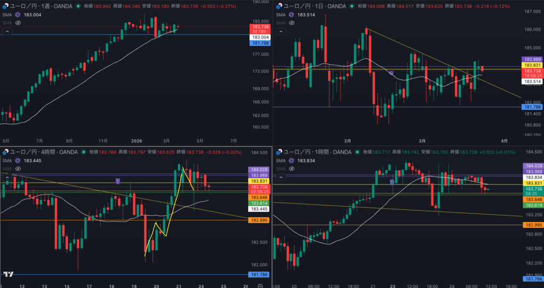Click the green market status dot on the daily chart
Screen dimensions: 544x288
coord(352,6)
